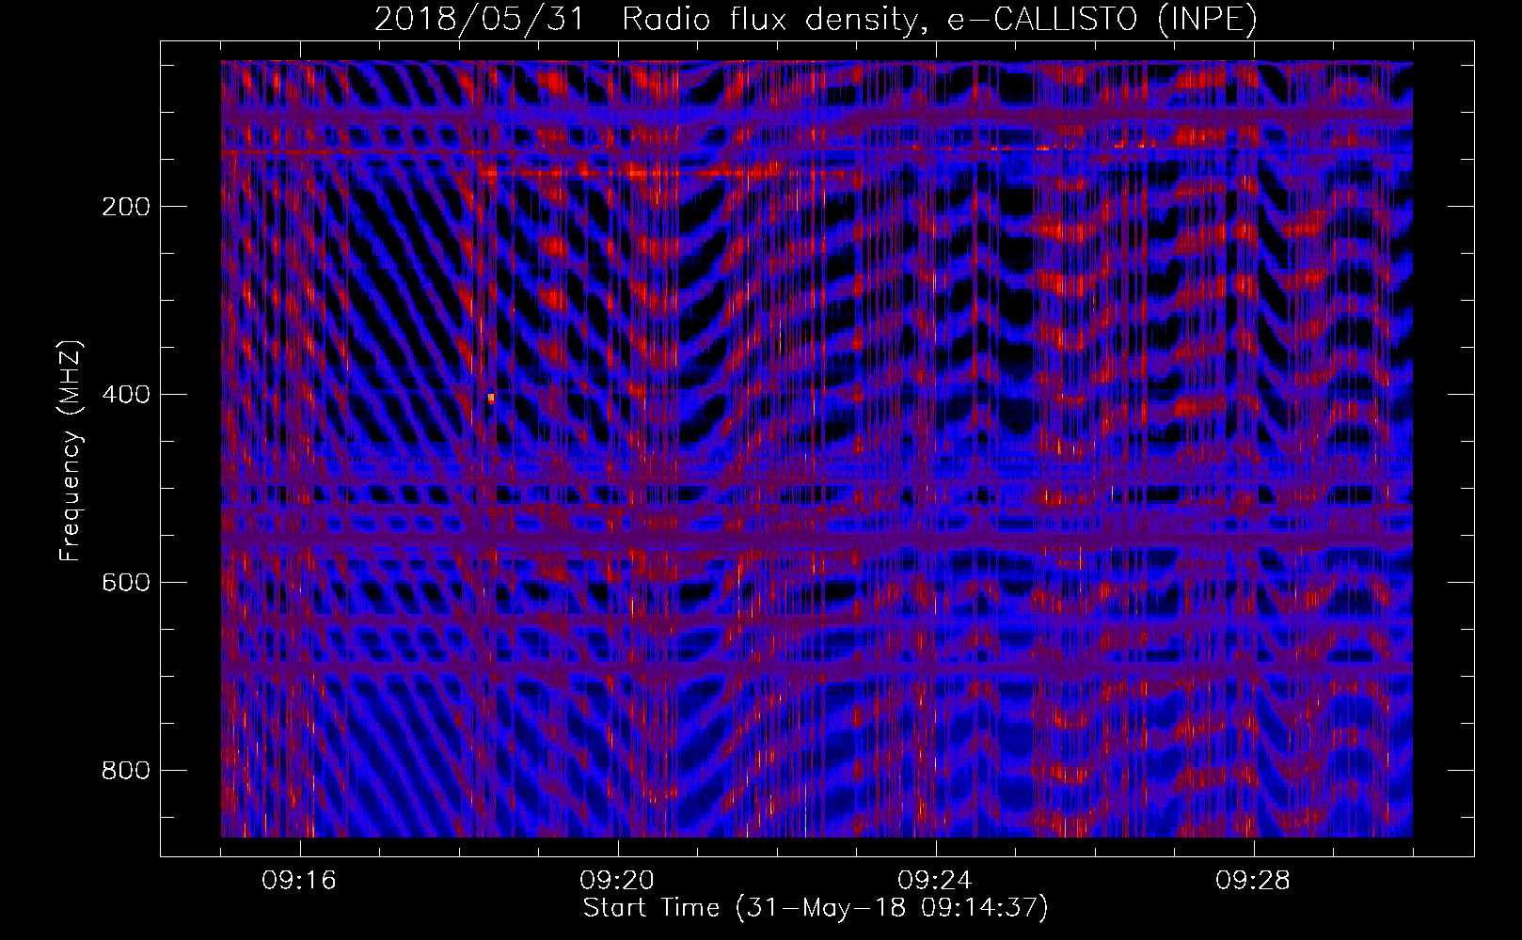Click the 09:20 time tick label
Screen dimensions: 1522x940
(617, 881)
